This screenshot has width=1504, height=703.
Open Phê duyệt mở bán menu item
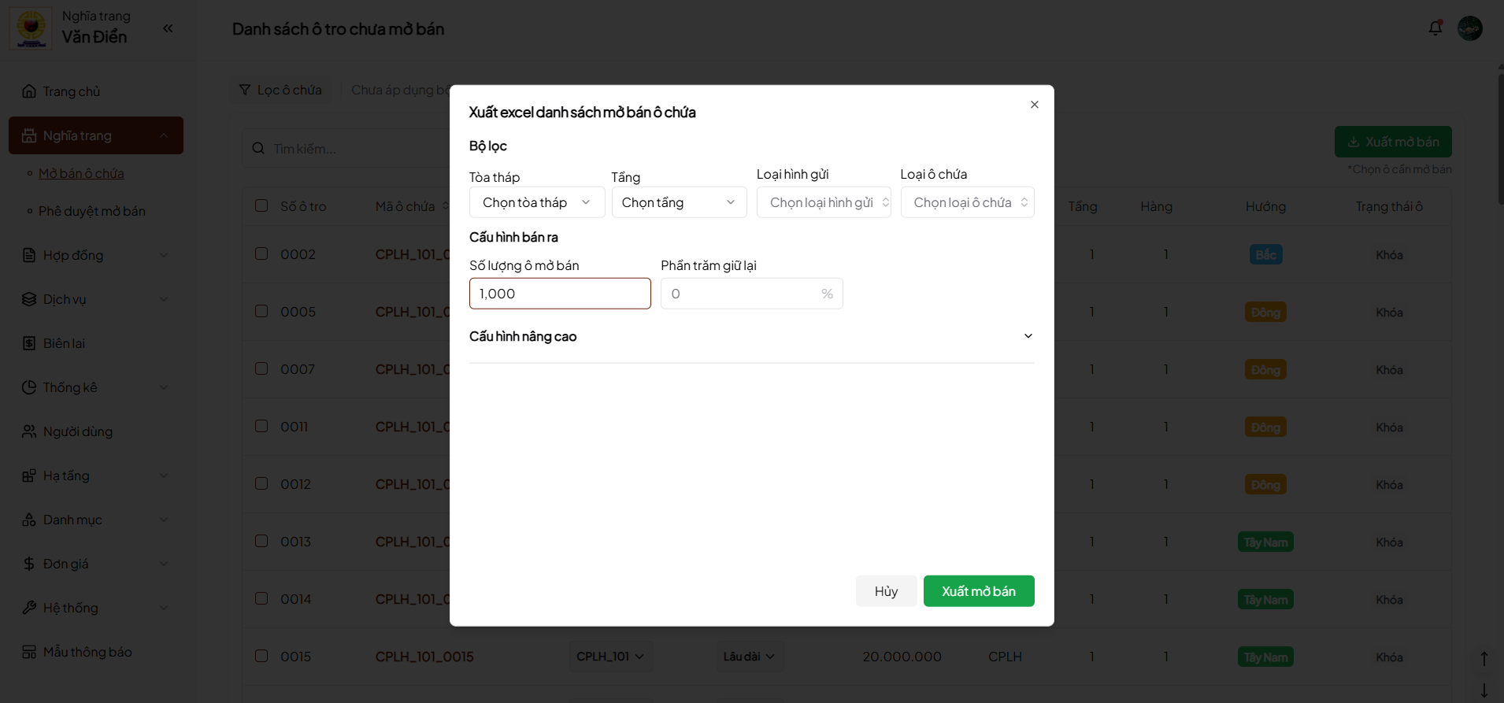tap(92, 211)
